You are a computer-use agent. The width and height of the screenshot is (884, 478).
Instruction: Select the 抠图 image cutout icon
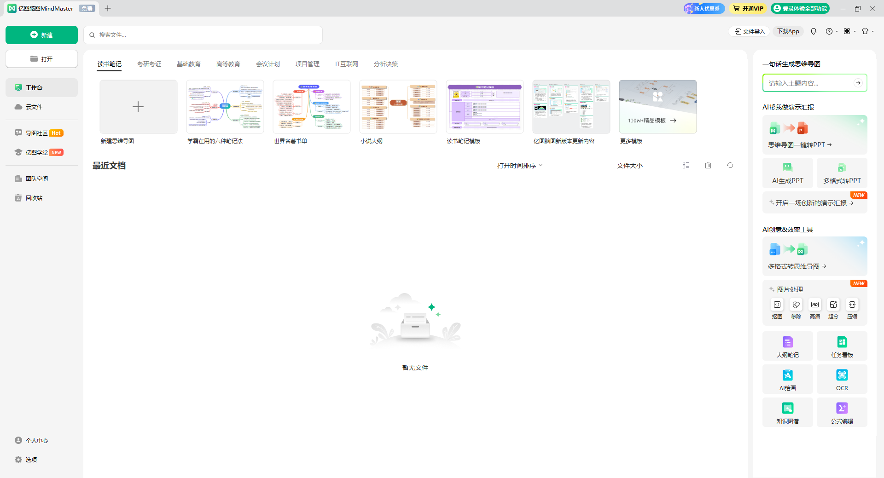(x=777, y=305)
